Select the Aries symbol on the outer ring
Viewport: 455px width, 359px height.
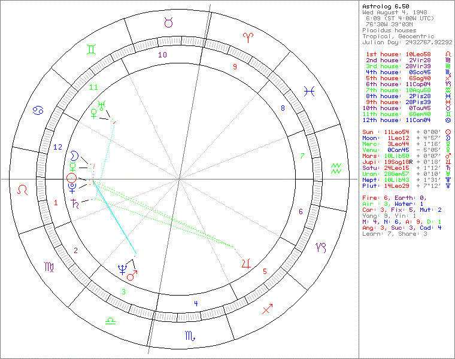pos(247,37)
